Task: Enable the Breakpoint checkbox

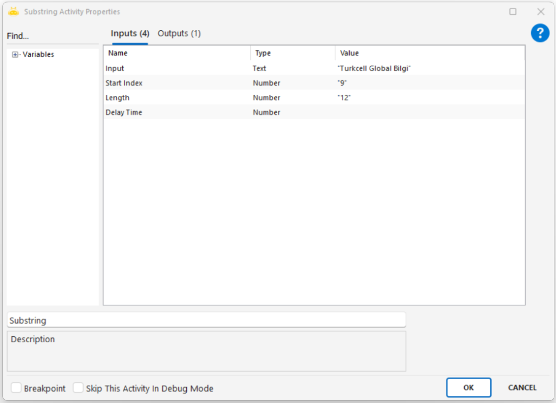Action: point(17,388)
